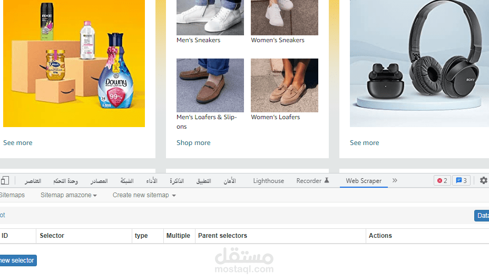489x280 pixels.
Task: Open the الشبكة (Network) tab
Action: click(x=127, y=181)
